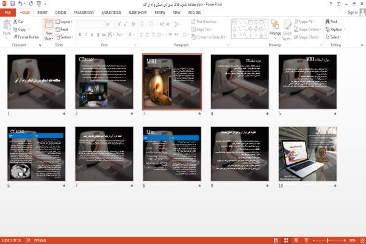This screenshot has height=244, width=366.
Task: Click the zoom out minus button
Action: point(314,240)
